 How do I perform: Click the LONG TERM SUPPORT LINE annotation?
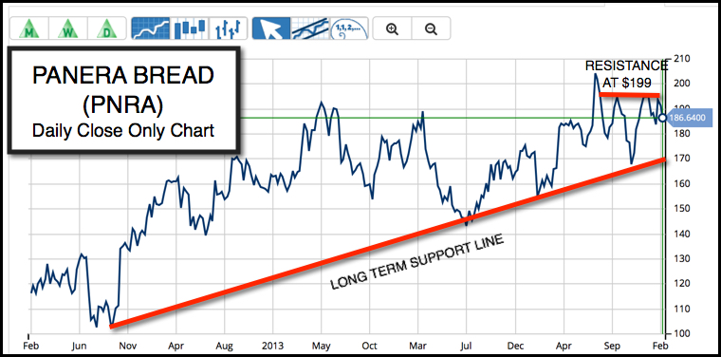(417, 263)
